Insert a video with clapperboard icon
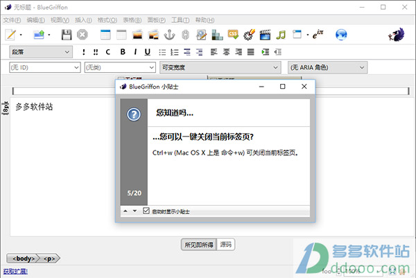The width and height of the screenshot is (416, 278). click(265, 35)
